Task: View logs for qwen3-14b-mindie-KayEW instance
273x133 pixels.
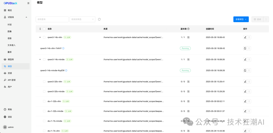Action: [x=245, y=70]
